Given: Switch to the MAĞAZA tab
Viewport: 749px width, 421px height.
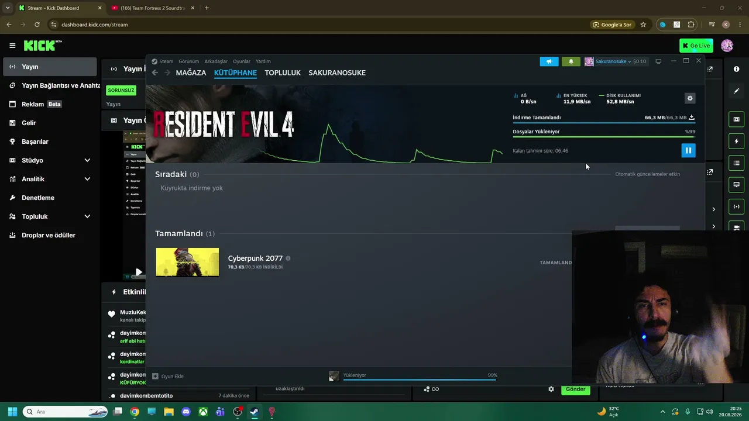Looking at the screenshot, I should click(191, 73).
